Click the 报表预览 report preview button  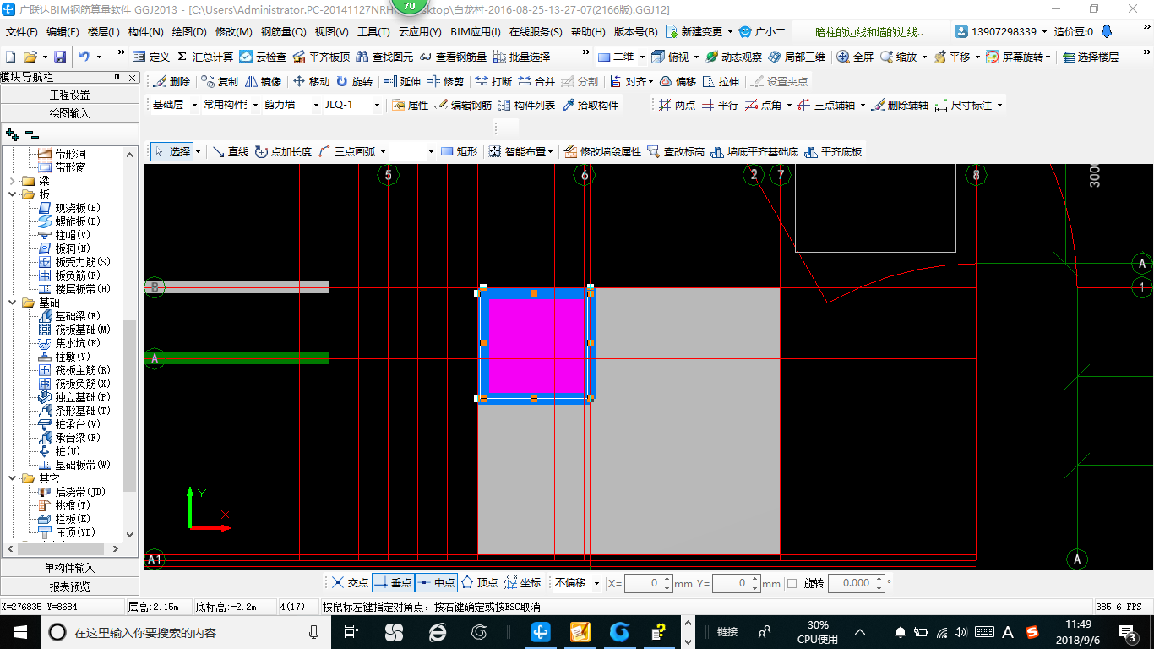[69, 586]
